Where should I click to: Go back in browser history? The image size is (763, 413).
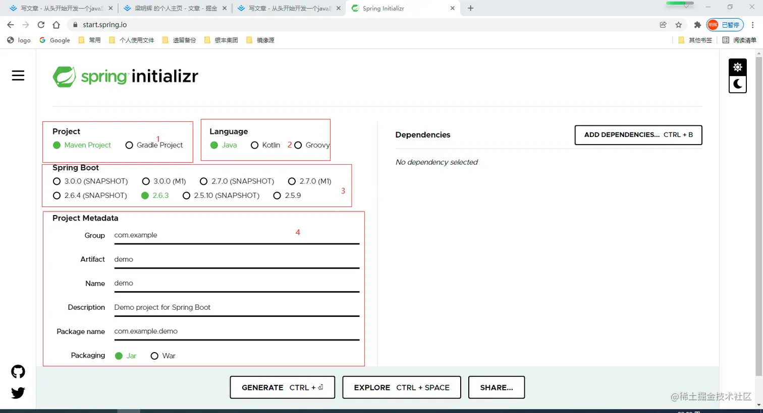[x=11, y=25]
